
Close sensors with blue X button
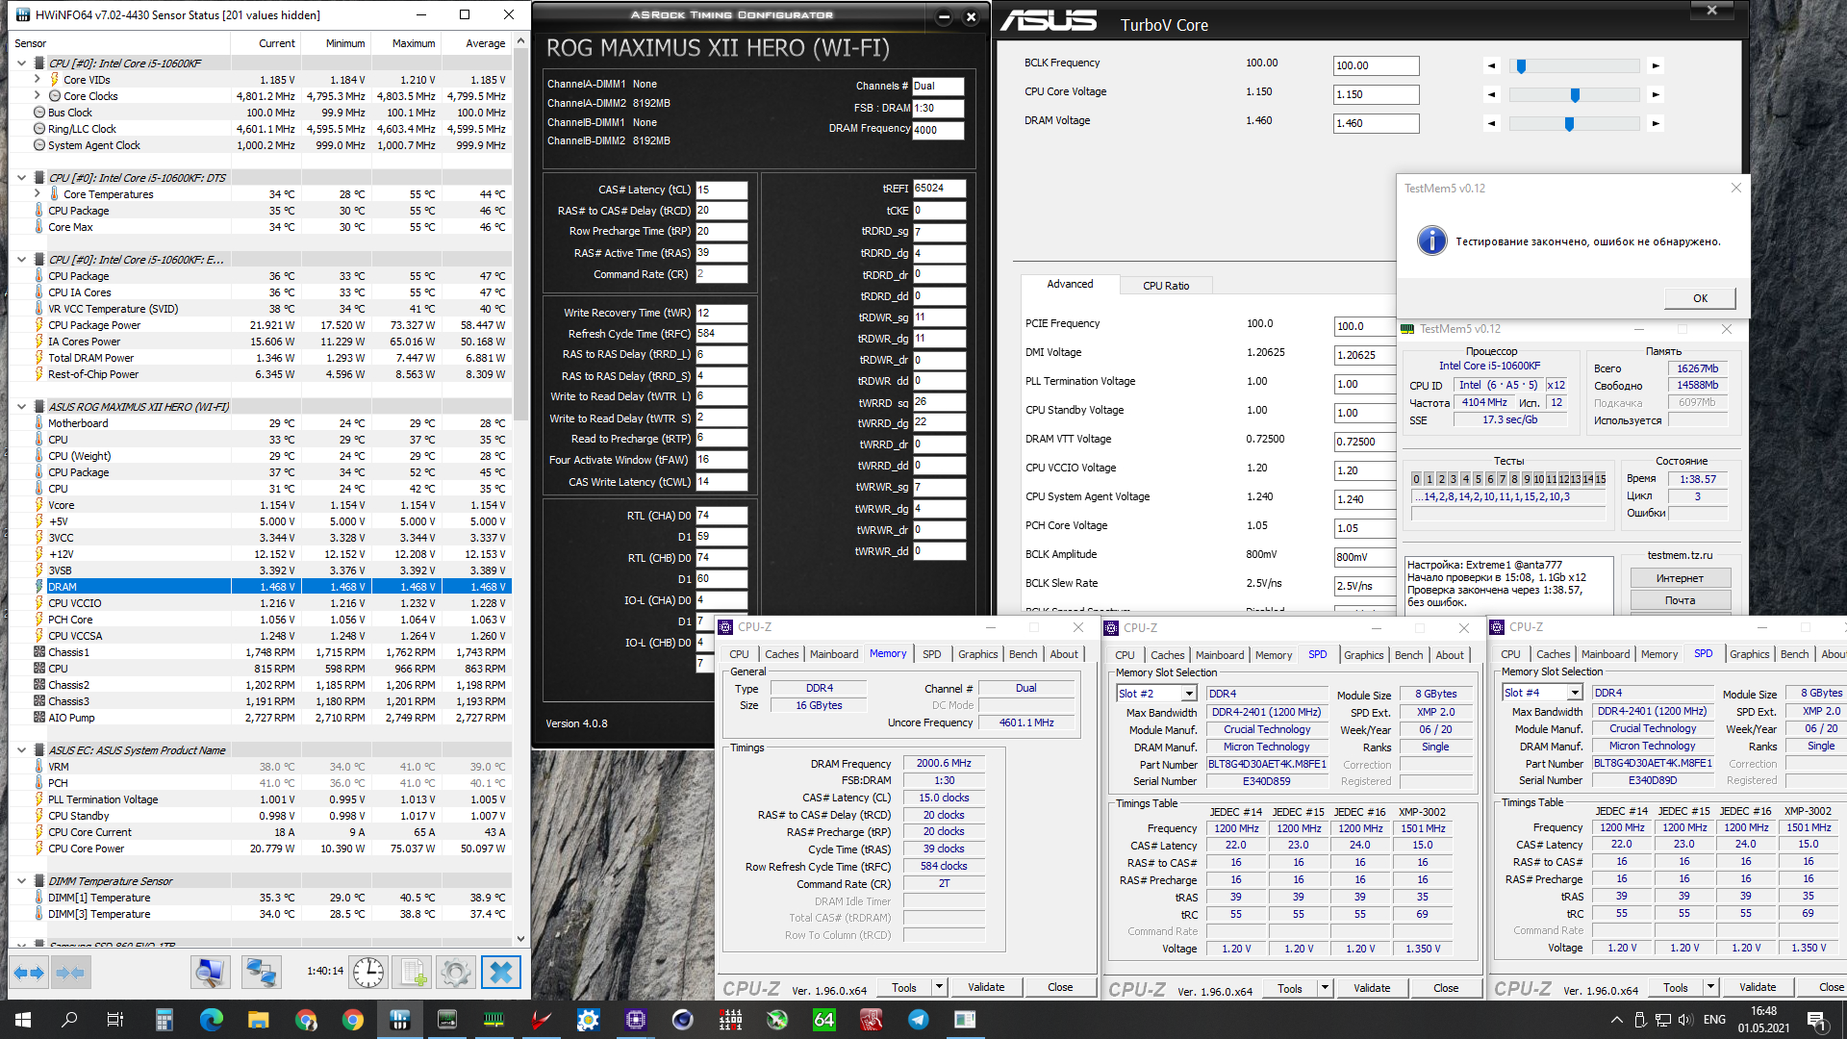[x=500, y=973]
